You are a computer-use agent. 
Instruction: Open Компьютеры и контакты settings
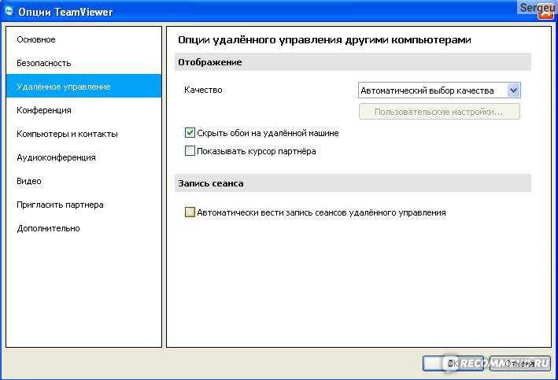click(x=83, y=134)
